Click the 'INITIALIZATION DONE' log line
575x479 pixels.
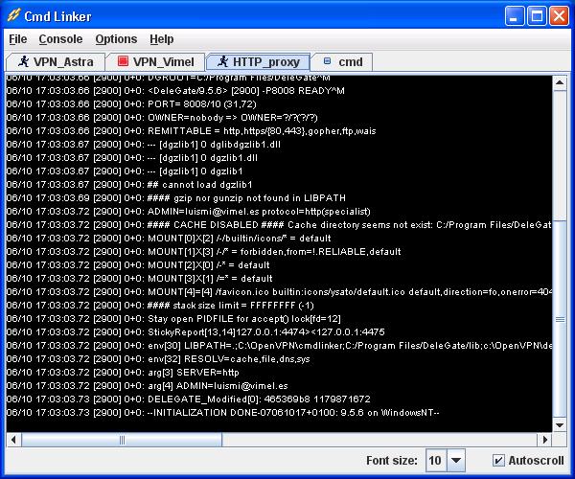point(223,413)
